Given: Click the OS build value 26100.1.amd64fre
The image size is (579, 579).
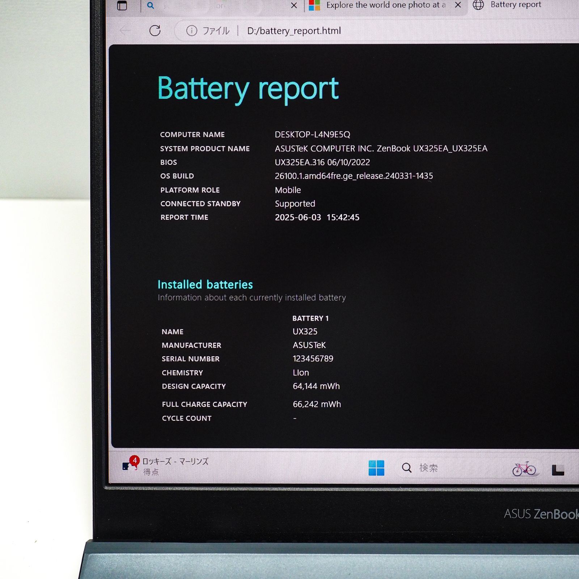Looking at the screenshot, I should pyautogui.click(x=354, y=176).
